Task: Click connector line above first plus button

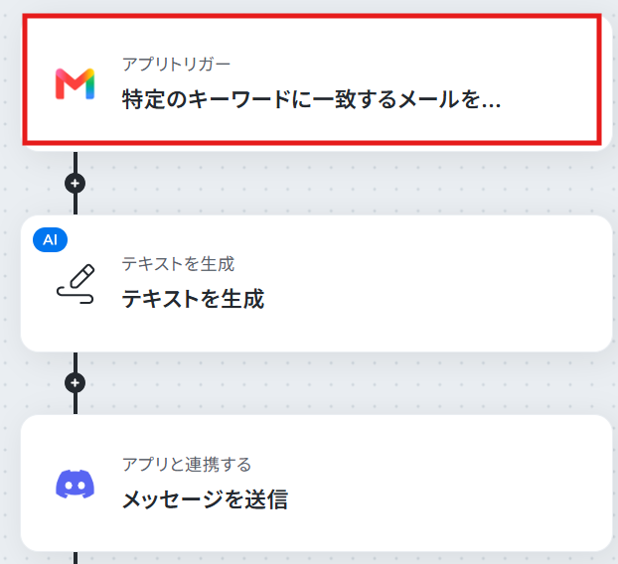Action: click(x=76, y=162)
